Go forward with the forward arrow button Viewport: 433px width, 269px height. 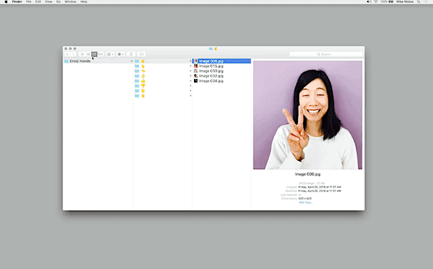click(73, 54)
